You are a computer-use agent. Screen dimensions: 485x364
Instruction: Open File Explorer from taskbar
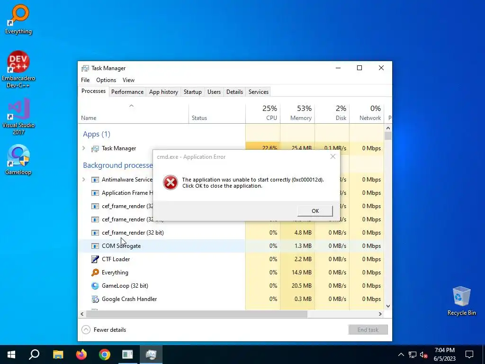(58, 355)
